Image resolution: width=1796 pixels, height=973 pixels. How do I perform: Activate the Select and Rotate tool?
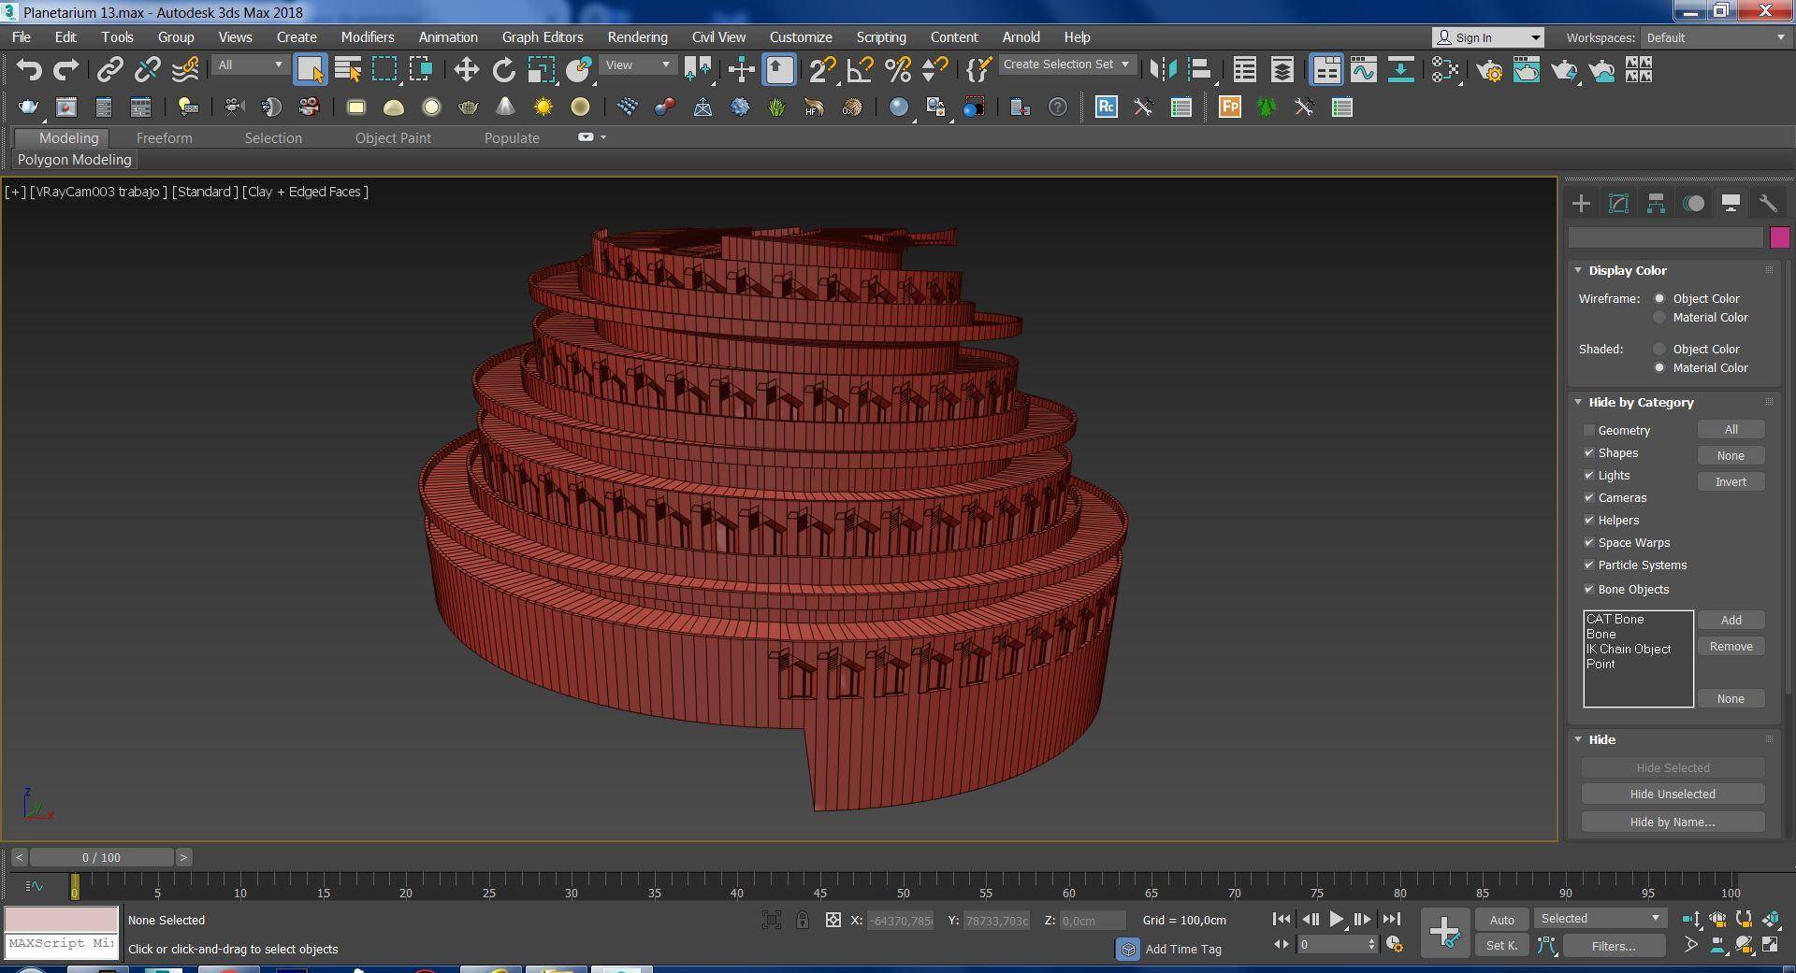pyautogui.click(x=503, y=69)
